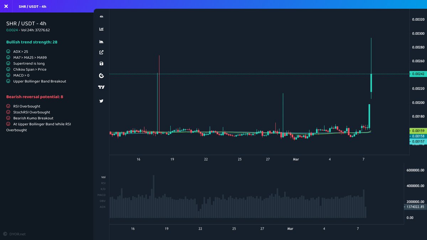
Task: Close the panel with the X icon
Action: (x=6, y=6)
